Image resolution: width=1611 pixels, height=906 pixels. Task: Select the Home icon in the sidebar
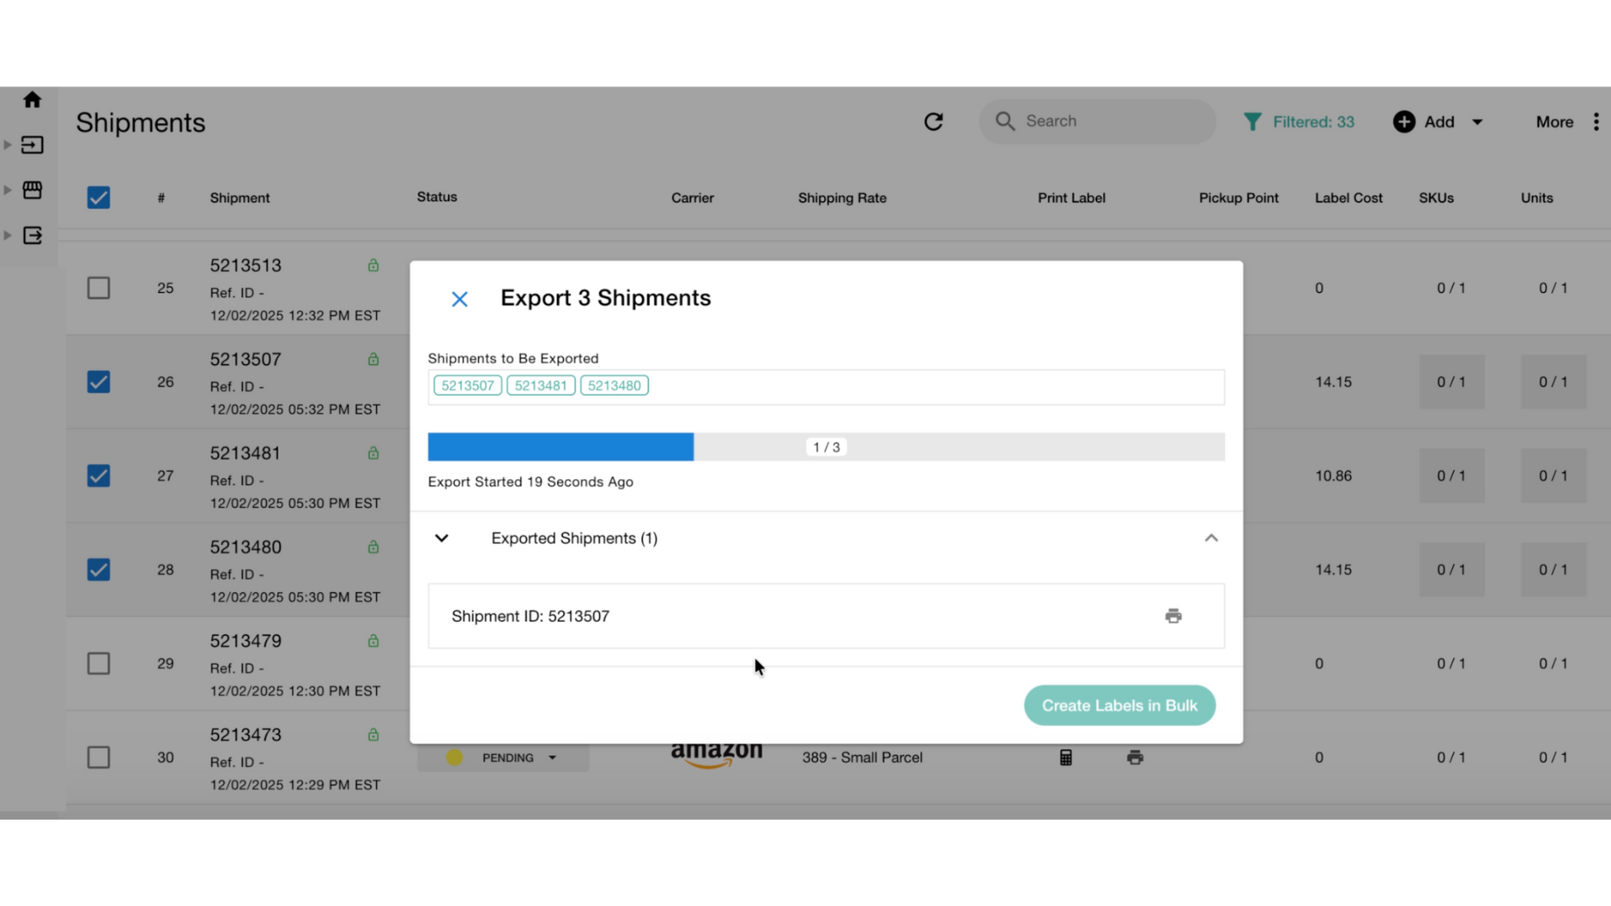[x=32, y=100]
